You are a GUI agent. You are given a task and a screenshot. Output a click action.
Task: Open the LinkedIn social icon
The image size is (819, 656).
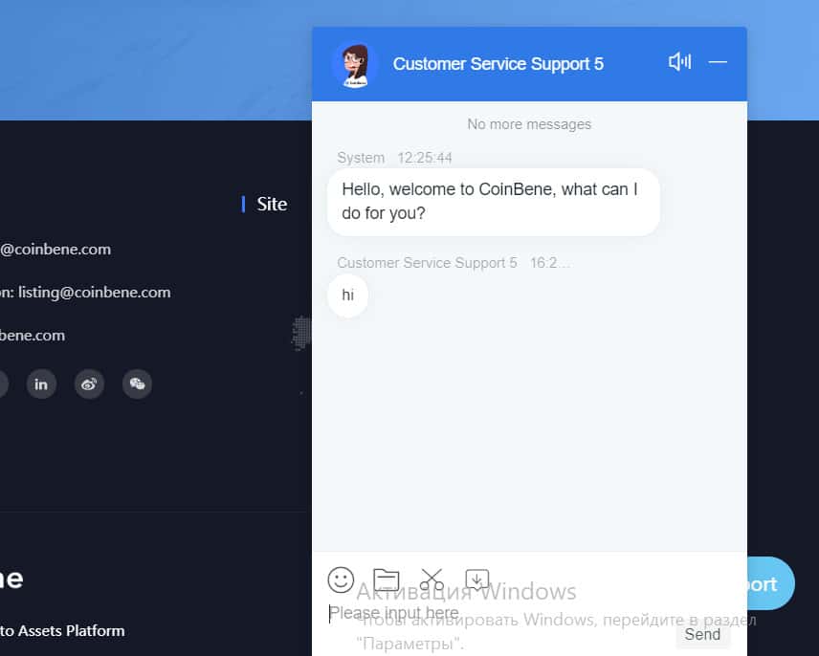tap(41, 384)
